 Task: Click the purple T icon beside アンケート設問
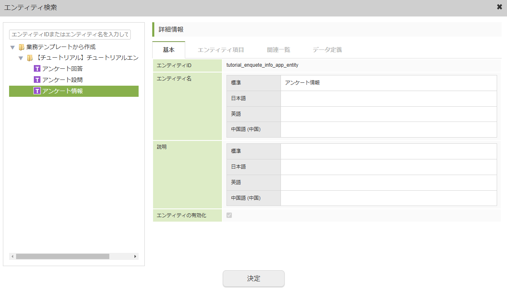[36, 80]
